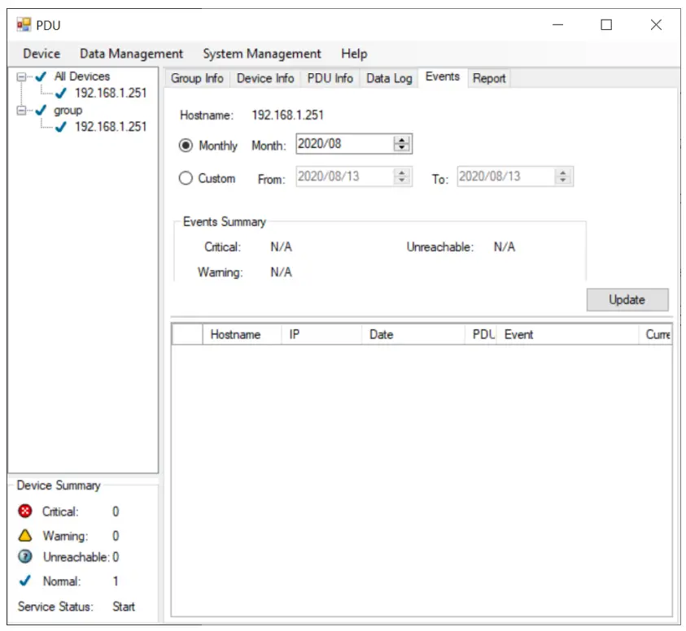Click the checkmark icon beside All Devices
686x631 pixels.
click(x=41, y=76)
